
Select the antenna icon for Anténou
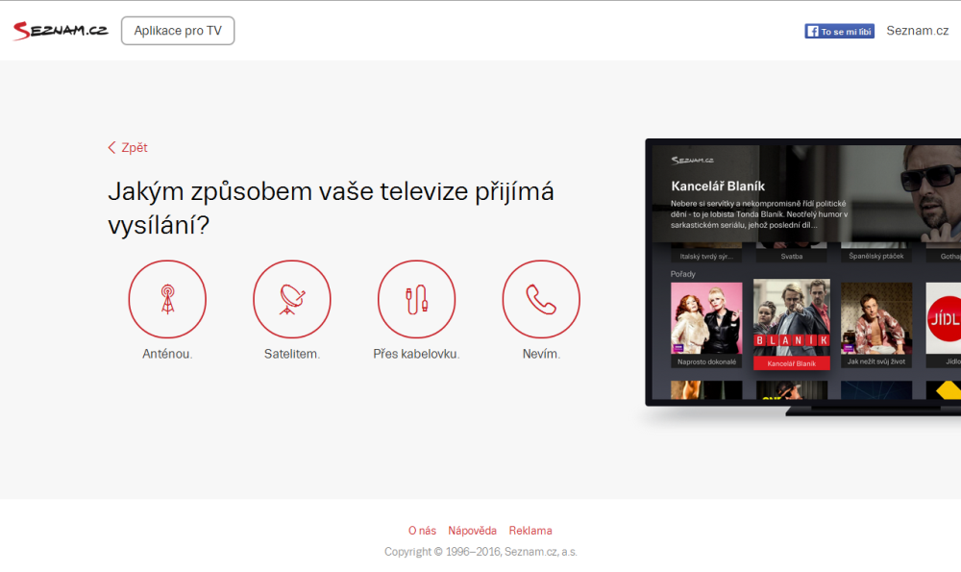tap(167, 299)
